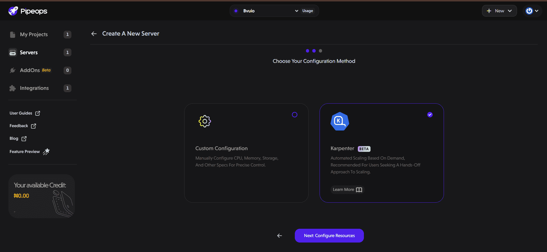
Task: Go back using the bottom arrow
Action: click(x=280, y=236)
